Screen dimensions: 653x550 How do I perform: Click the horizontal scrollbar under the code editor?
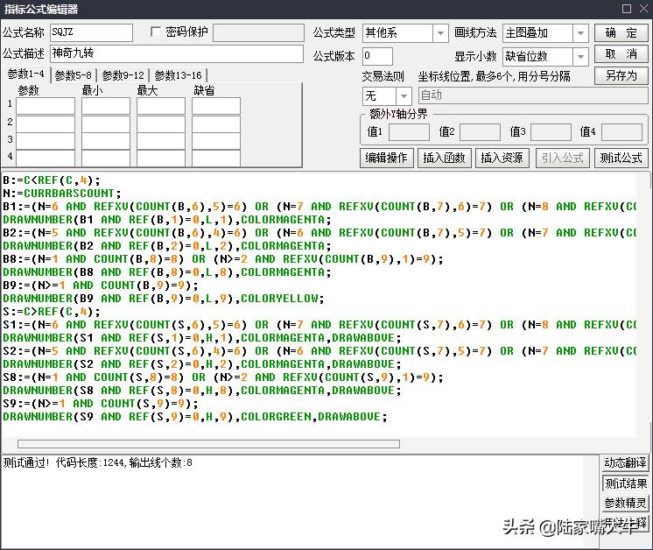coord(208,444)
